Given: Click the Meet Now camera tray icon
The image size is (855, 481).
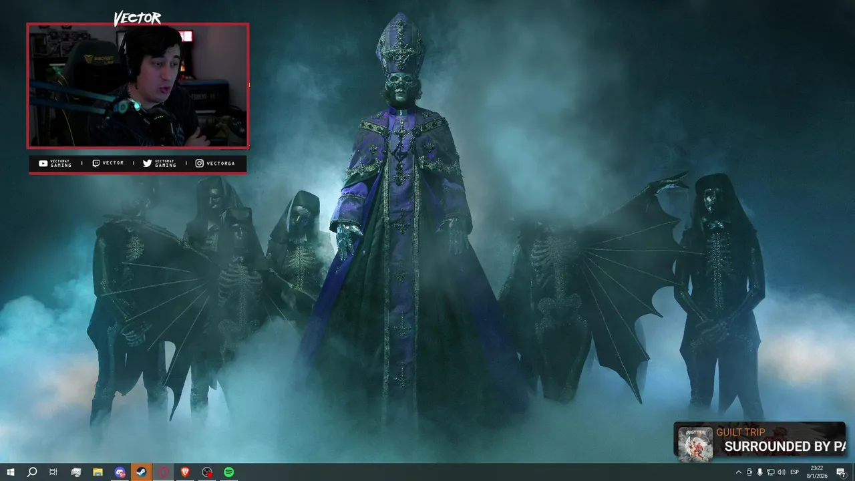Looking at the screenshot, I should click(x=749, y=472).
